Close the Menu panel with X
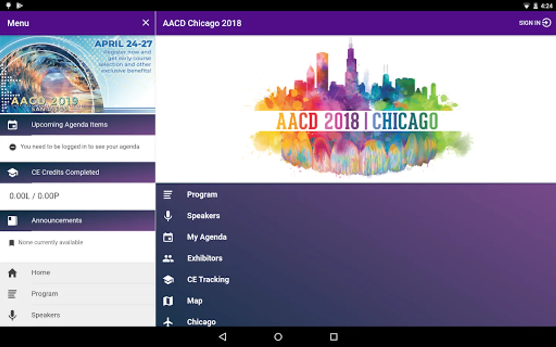 pyautogui.click(x=146, y=23)
